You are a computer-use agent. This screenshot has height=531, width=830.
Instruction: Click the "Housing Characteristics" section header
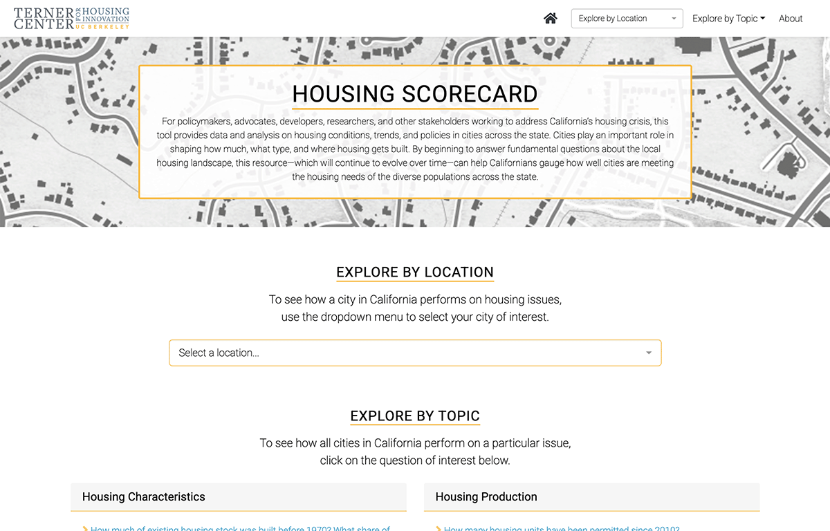[144, 496]
